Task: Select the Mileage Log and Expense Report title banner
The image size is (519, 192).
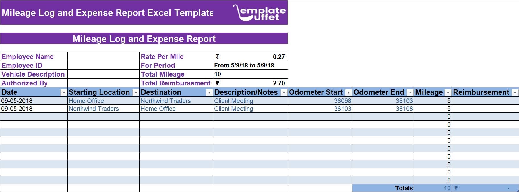Action: (144, 39)
